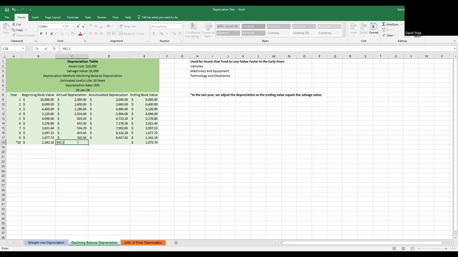Cancel the entry with the X icon

(x=37, y=49)
